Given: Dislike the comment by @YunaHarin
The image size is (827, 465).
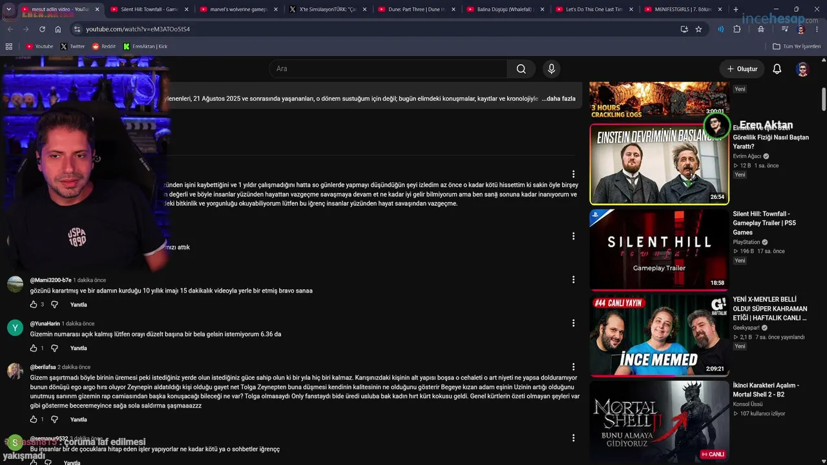Looking at the screenshot, I should (54, 348).
